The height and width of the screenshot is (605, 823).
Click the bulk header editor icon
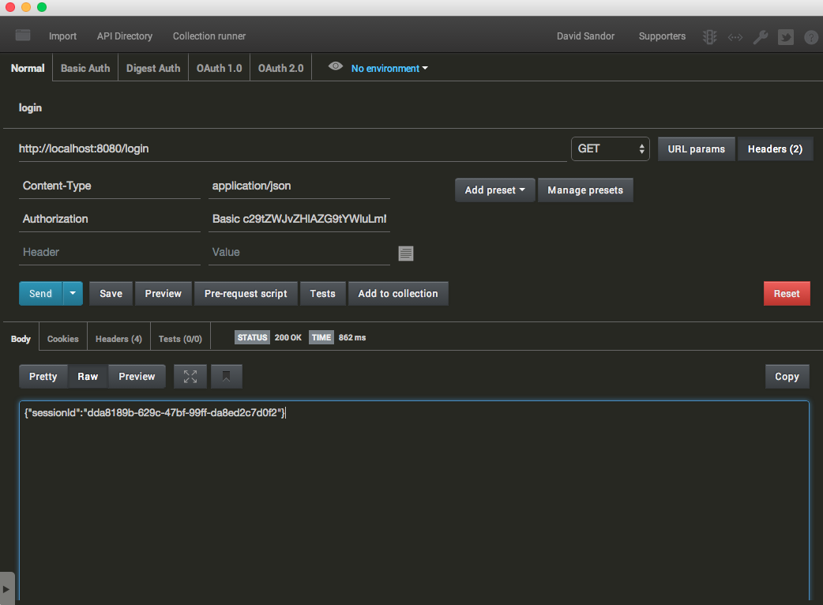click(406, 254)
